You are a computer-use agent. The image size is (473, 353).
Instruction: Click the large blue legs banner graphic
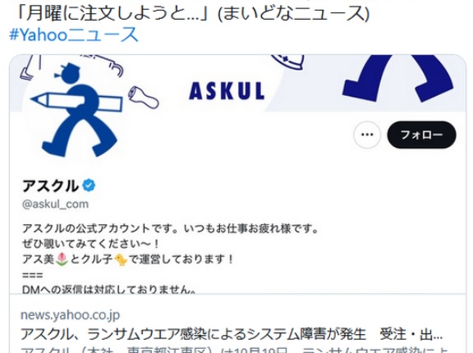coord(397,78)
